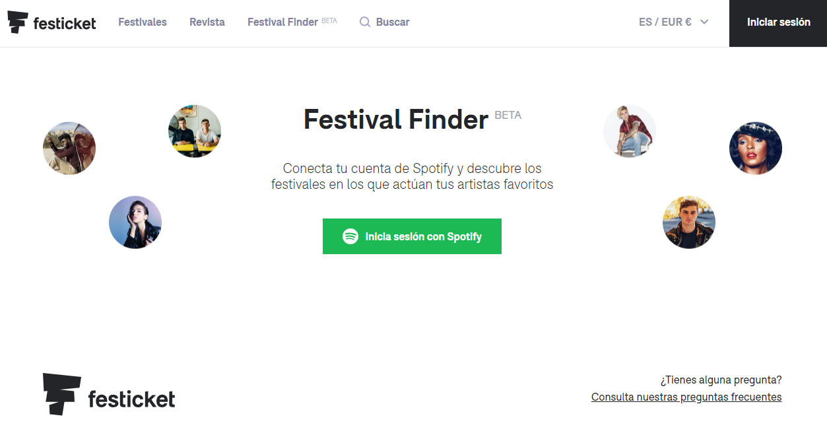This screenshot has width=827, height=437.
Task: Click the artist photo of Martin Garrix
Action: tap(688, 222)
